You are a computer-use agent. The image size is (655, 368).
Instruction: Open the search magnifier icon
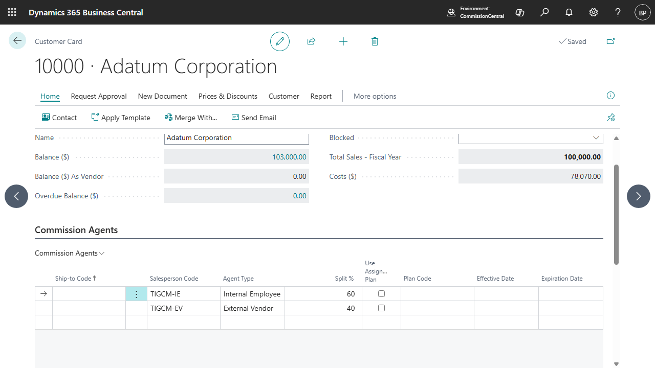coord(544,12)
